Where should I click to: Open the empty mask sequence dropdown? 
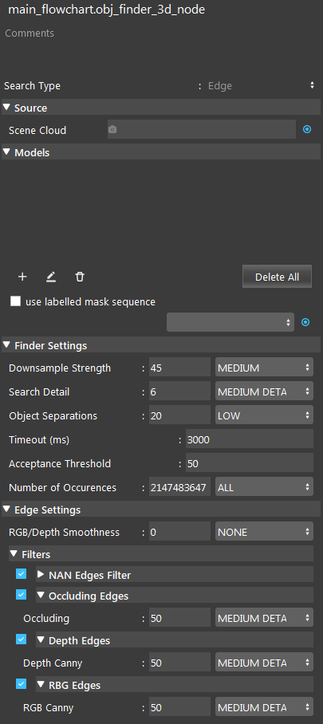(230, 322)
